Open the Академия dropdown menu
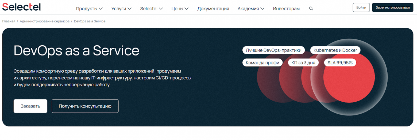 pos(251,9)
